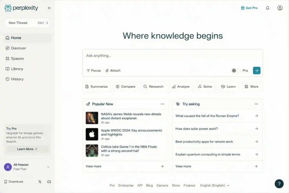Click arrow beside quantum computing question

point(256,155)
